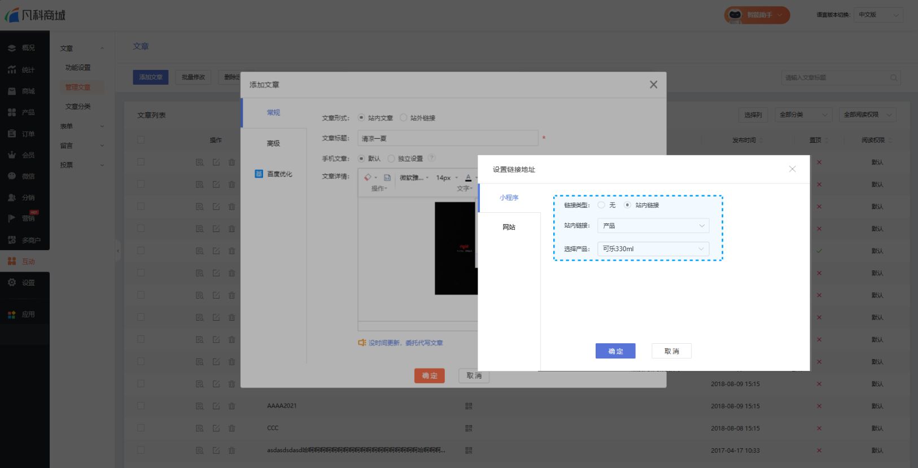
Task: Switch to the 高级 tab in 添加文章
Action: coord(273,143)
